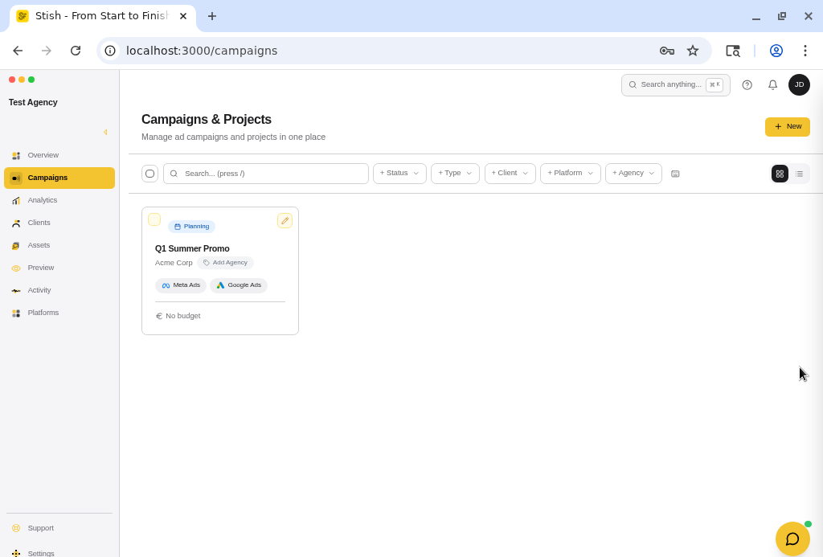Open the Platform filter dropdown
This screenshot has height=557, width=823.
pyautogui.click(x=570, y=174)
